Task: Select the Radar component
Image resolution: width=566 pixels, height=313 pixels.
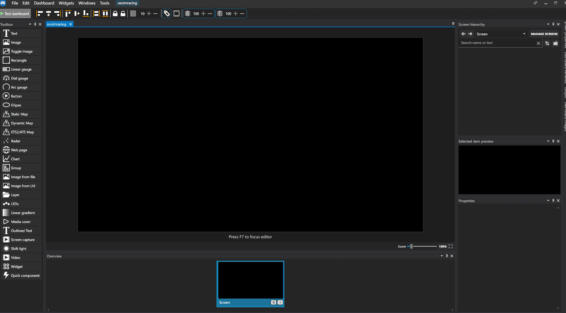Action: point(21,141)
